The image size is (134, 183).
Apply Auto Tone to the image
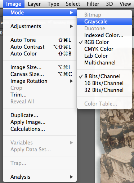[40, 40]
